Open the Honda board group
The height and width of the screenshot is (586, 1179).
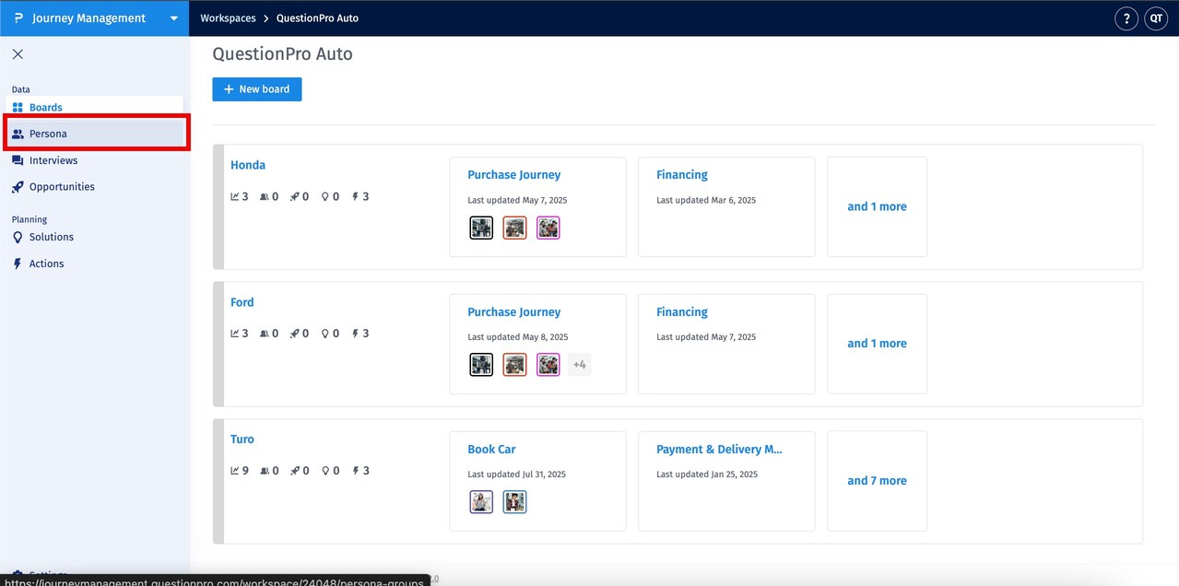(x=248, y=166)
